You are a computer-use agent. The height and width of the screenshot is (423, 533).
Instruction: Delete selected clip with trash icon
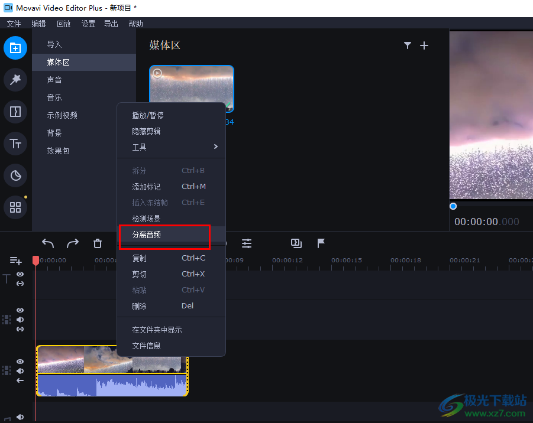point(98,243)
